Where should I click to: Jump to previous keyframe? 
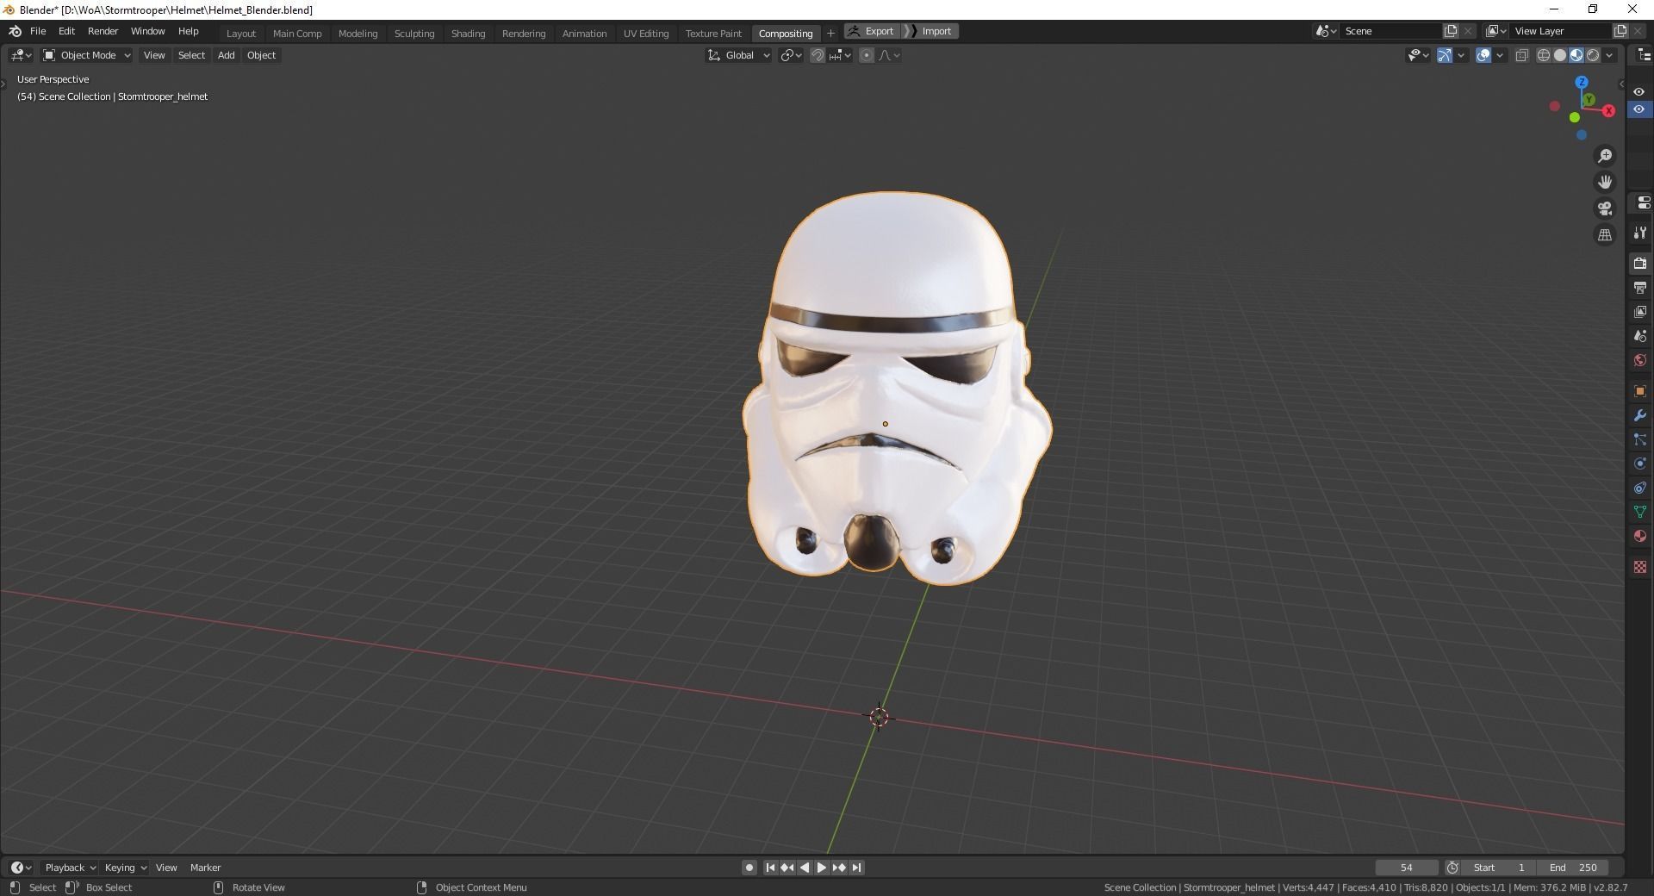[787, 868]
